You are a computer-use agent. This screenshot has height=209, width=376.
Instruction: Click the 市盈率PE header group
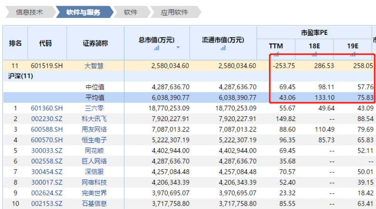pos(314,33)
